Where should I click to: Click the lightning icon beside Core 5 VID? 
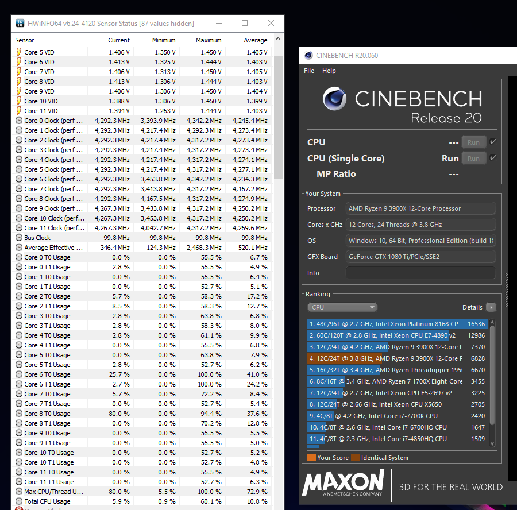[x=19, y=52]
